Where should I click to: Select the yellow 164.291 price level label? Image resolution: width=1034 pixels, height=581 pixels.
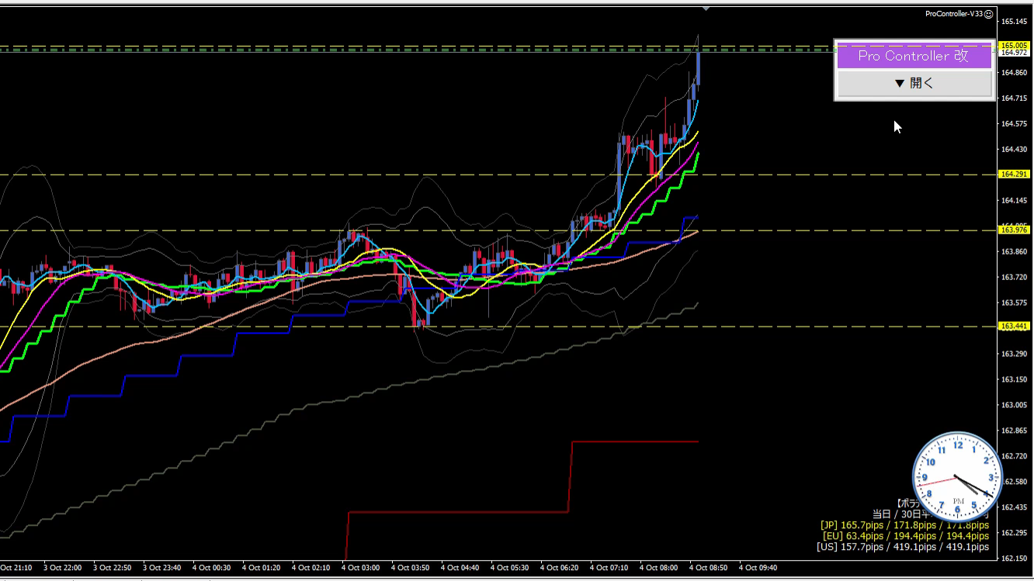click(x=1015, y=175)
